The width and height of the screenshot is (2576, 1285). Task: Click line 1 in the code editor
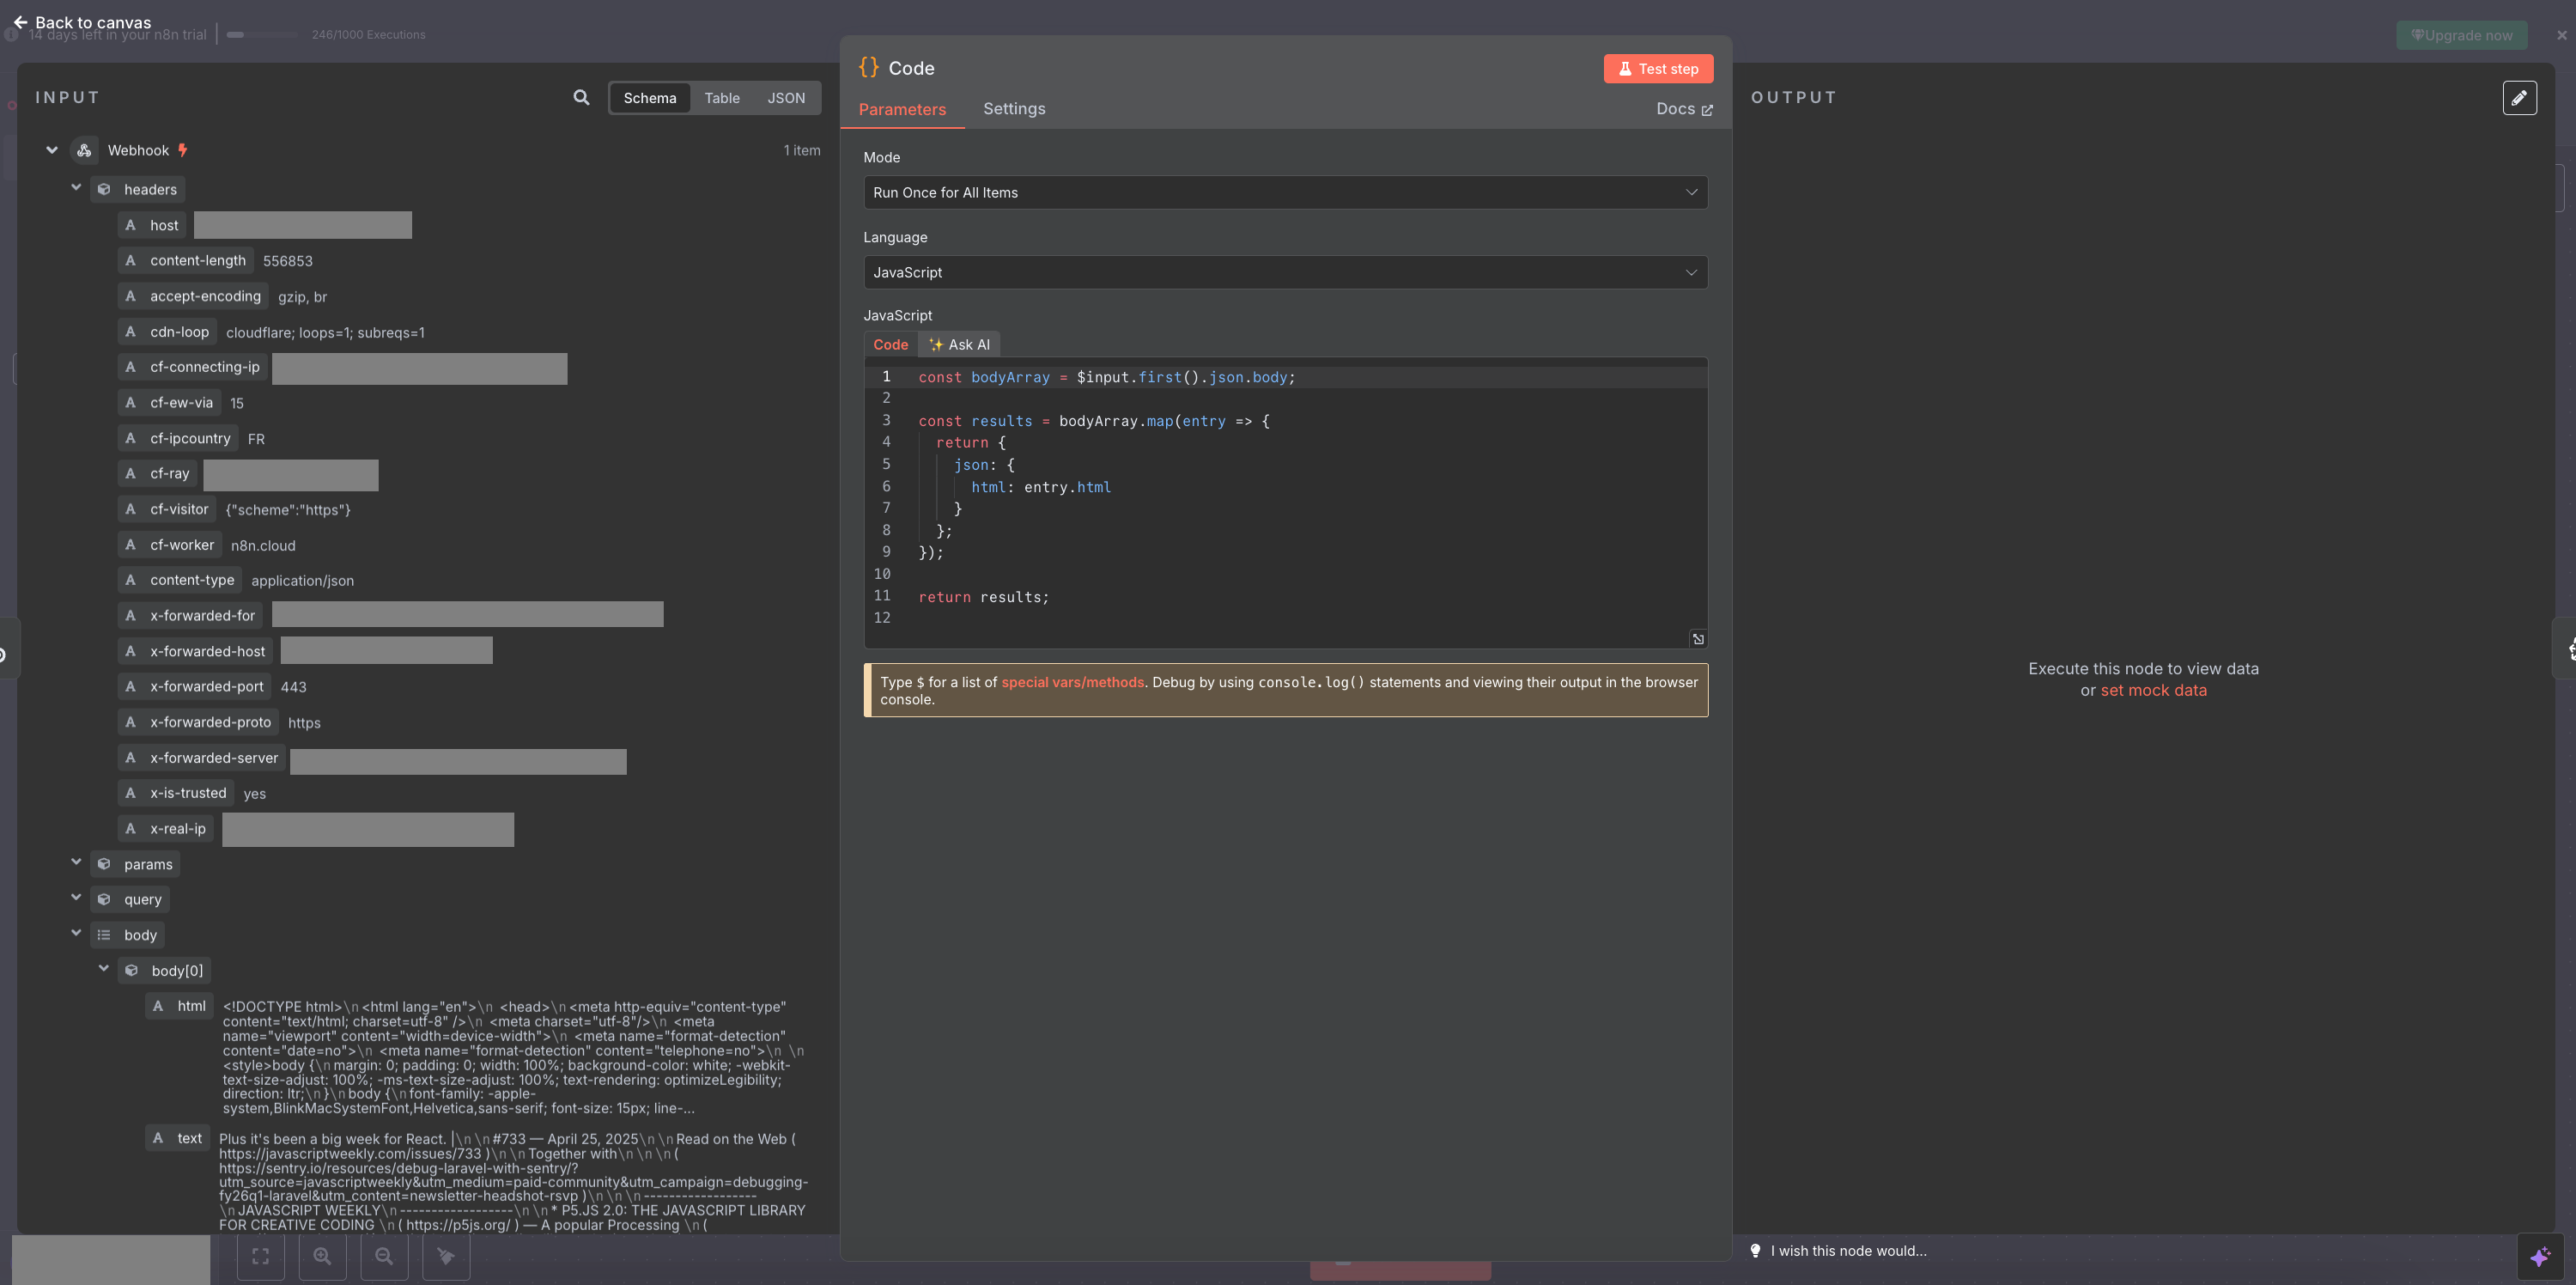pos(1285,377)
